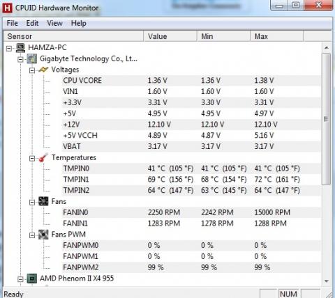335x298 pixels.
Task: Open the Help menu
Action: 79,23
